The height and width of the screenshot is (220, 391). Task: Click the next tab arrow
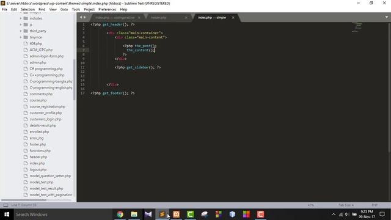point(85,17)
